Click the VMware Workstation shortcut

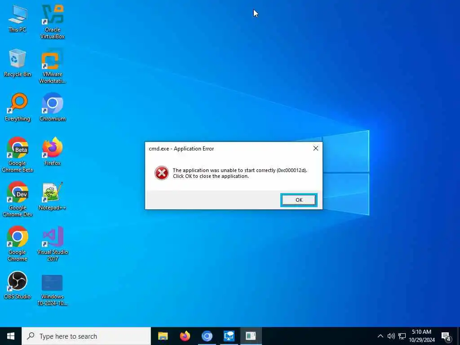pos(53,66)
